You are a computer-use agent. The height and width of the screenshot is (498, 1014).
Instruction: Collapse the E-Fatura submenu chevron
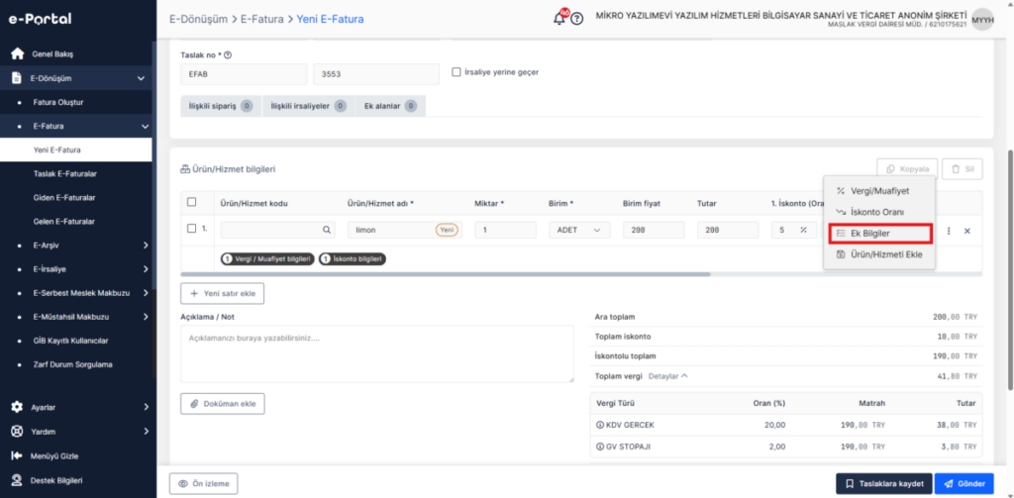145,126
